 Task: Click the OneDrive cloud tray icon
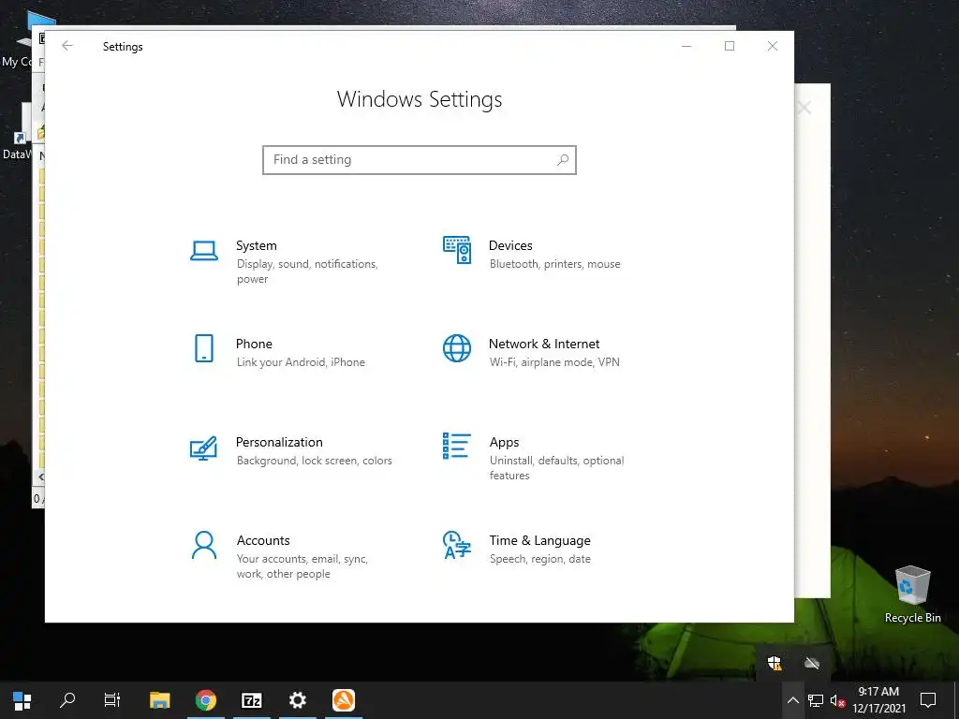point(812,664)
